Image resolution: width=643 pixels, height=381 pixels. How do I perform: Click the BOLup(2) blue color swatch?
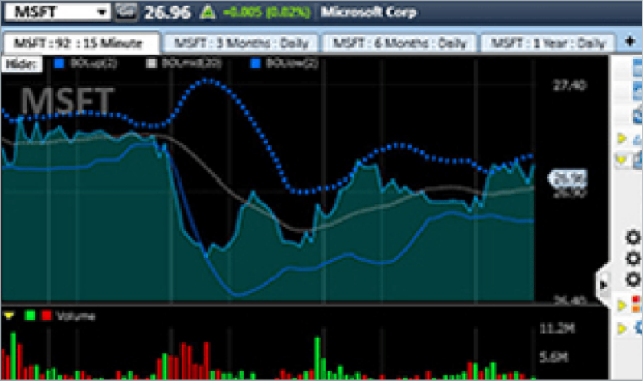(x=59, y=63)
